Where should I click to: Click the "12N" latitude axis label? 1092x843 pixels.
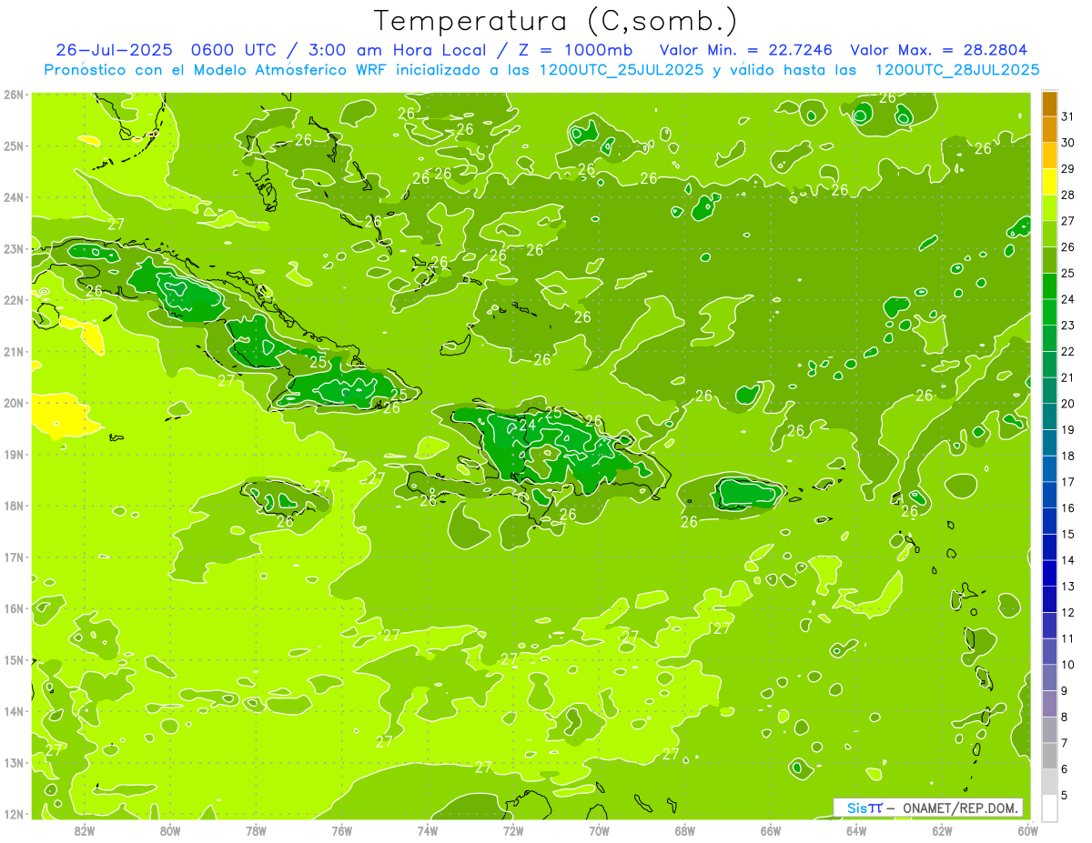pos(14,814)
